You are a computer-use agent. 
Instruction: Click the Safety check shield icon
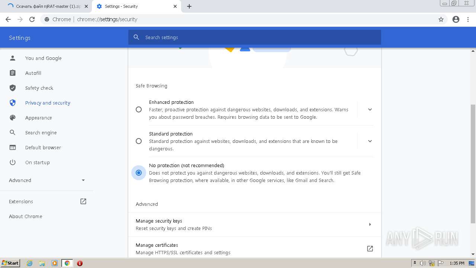[13, 88]
